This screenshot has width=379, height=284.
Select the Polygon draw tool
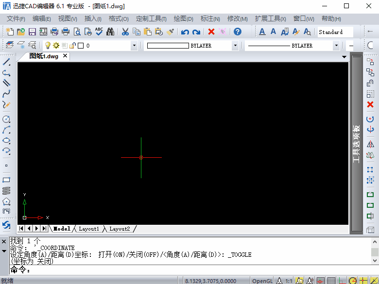[x=6, y=201]
